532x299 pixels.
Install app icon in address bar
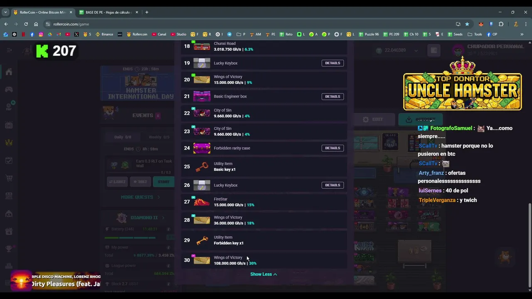pos(458,24)
